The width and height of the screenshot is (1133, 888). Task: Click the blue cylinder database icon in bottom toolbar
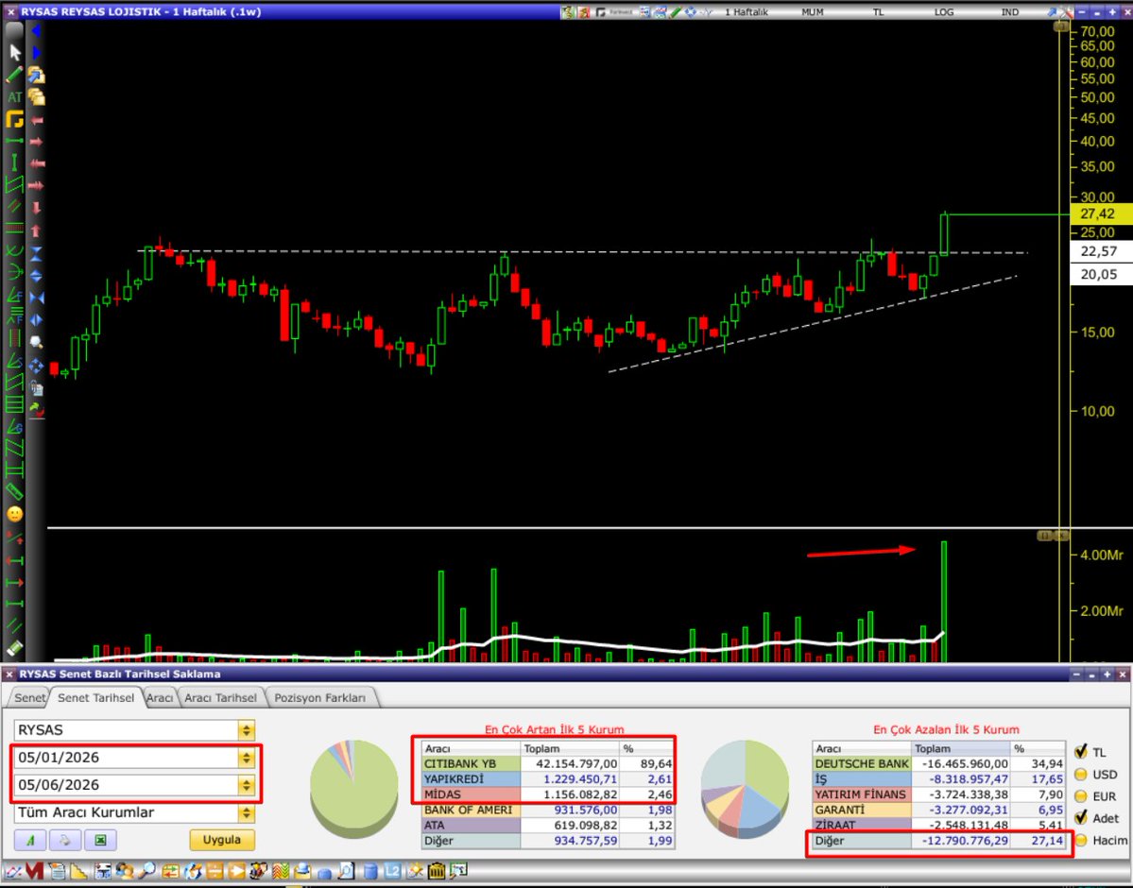pyautogui.click(x=370, y=871)
